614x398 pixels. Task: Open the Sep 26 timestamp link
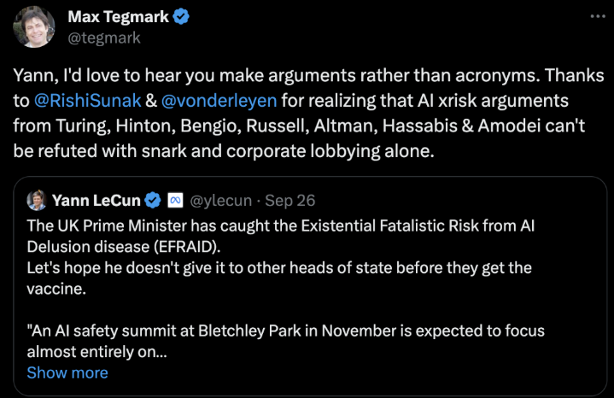290,201
